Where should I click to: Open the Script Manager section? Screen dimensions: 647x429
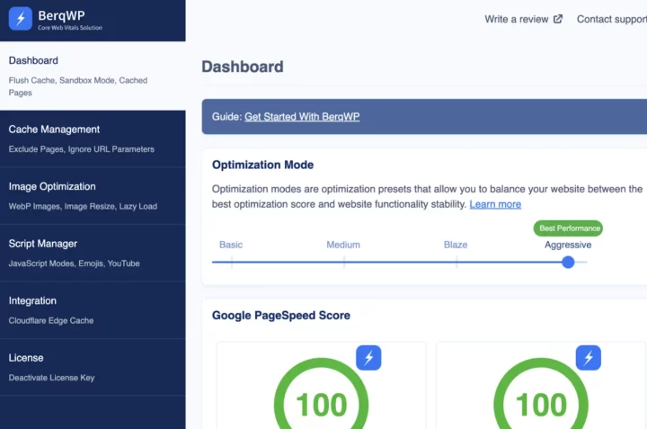[93, 253]
